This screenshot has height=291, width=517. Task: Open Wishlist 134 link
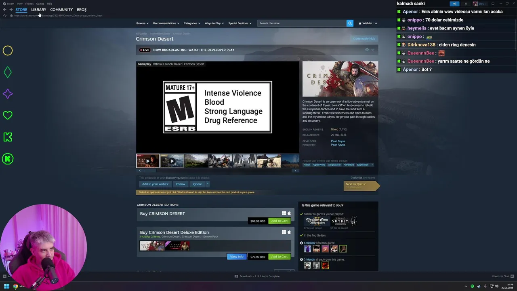(x=368, y=23)
